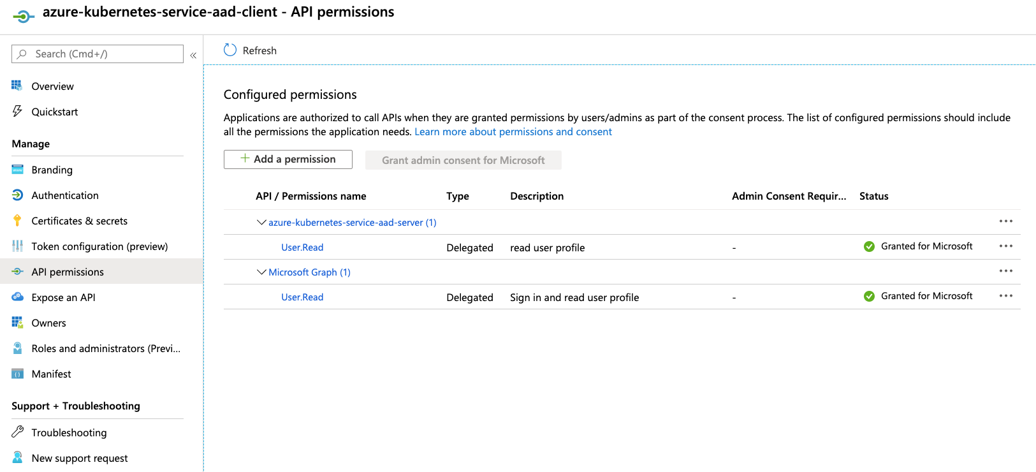
Task: Click Granted for Microsoft in Sign in row
Action: [x=926, y=296]
